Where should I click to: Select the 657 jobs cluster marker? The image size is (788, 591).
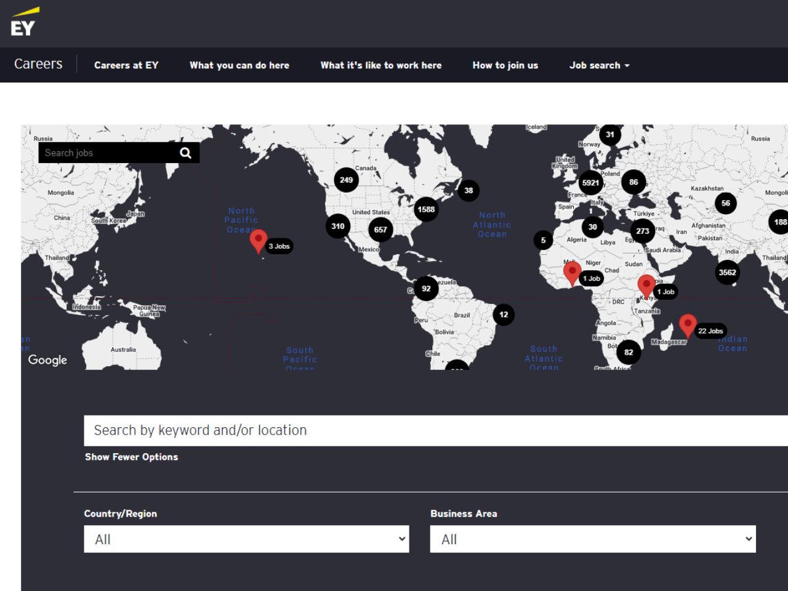pyautogui.click(x=380, y=230)
